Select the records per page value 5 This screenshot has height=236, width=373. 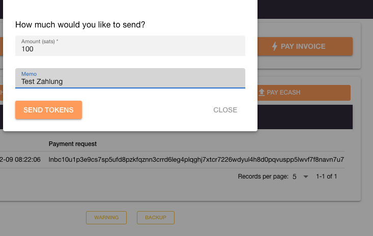295,176
